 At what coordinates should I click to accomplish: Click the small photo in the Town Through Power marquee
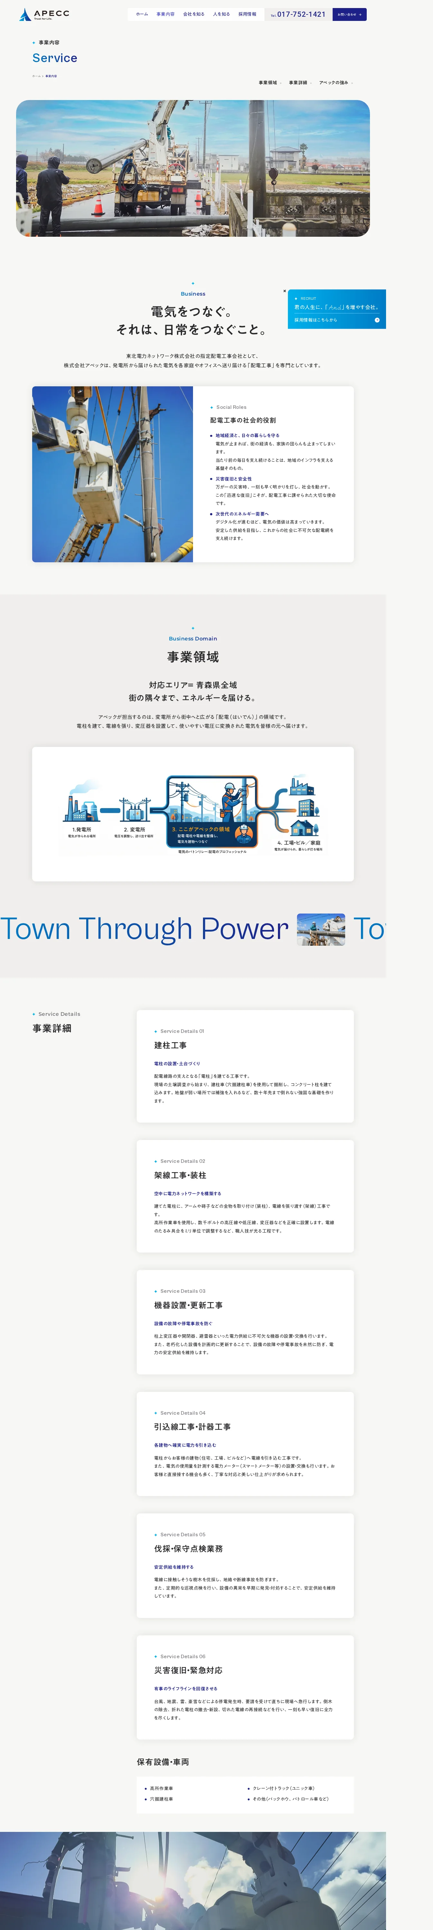[321, 929]
